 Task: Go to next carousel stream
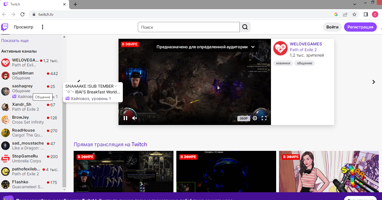(x=374, y=82)
